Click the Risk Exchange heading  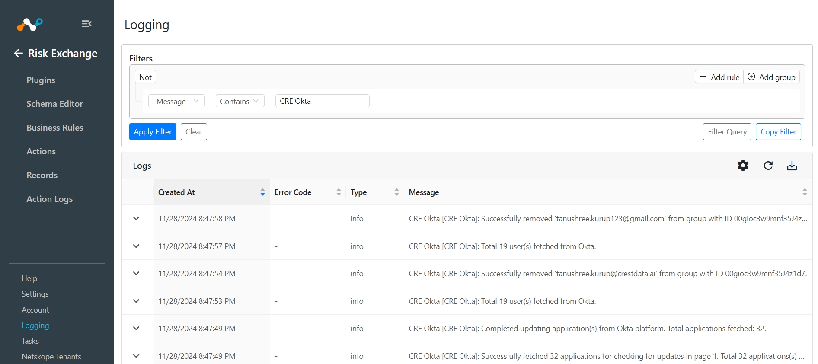[x=63, y=53]
